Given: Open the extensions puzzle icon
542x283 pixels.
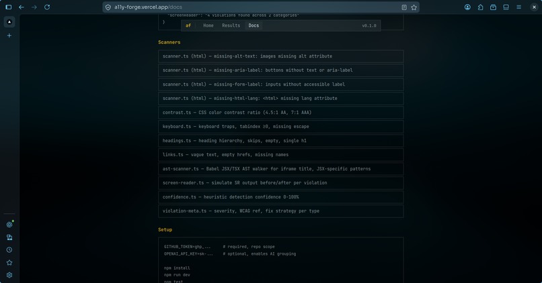Looking at the screenshot, I should click(481, 7).
